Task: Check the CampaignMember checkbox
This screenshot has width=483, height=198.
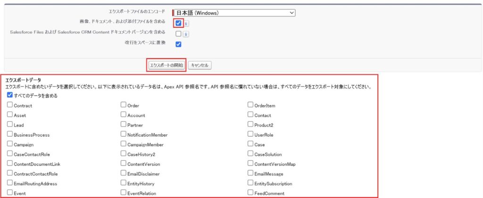Action: 124,144
